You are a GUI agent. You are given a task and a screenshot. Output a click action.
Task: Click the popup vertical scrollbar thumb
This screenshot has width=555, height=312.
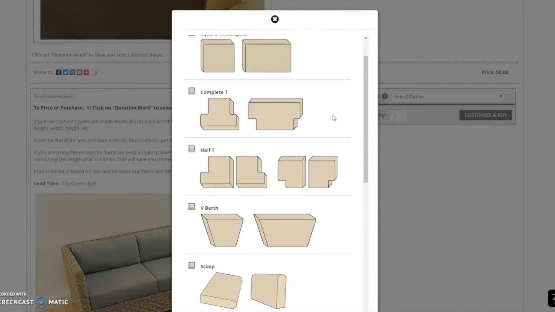[366, 119]
